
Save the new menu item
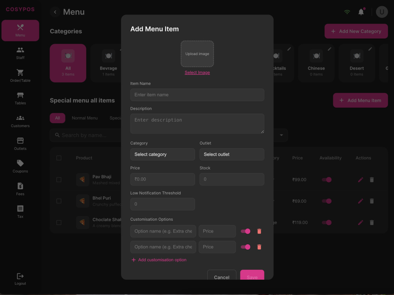(252, 275)
